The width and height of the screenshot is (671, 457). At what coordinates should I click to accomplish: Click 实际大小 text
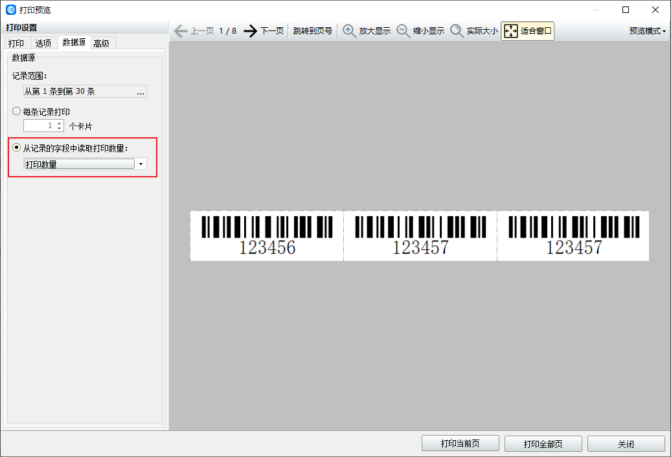tap(483, 31)
